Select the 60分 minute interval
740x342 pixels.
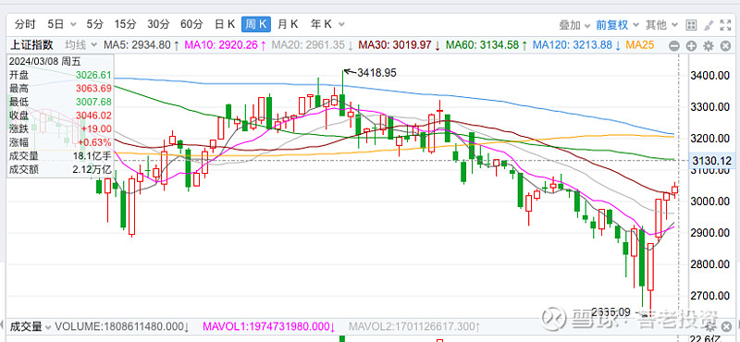tap(191, 24)
